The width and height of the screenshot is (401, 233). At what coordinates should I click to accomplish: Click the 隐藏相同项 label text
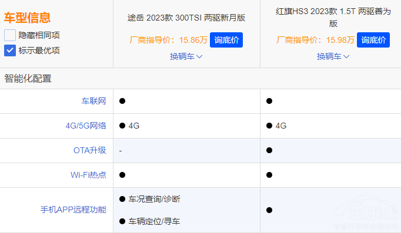[39, 35]
